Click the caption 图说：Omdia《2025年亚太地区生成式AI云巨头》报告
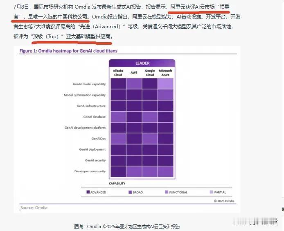 (x=127, y=226)
